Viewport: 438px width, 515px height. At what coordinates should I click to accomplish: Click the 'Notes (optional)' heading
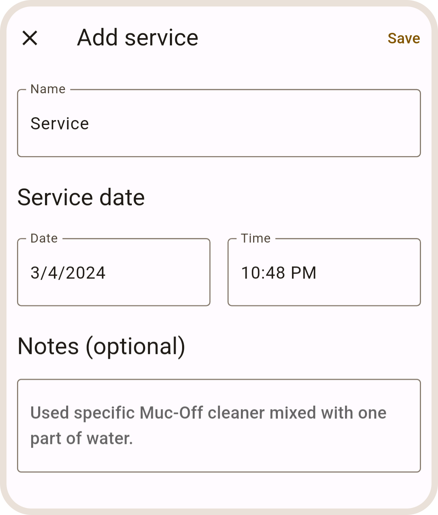click(101, 346)
